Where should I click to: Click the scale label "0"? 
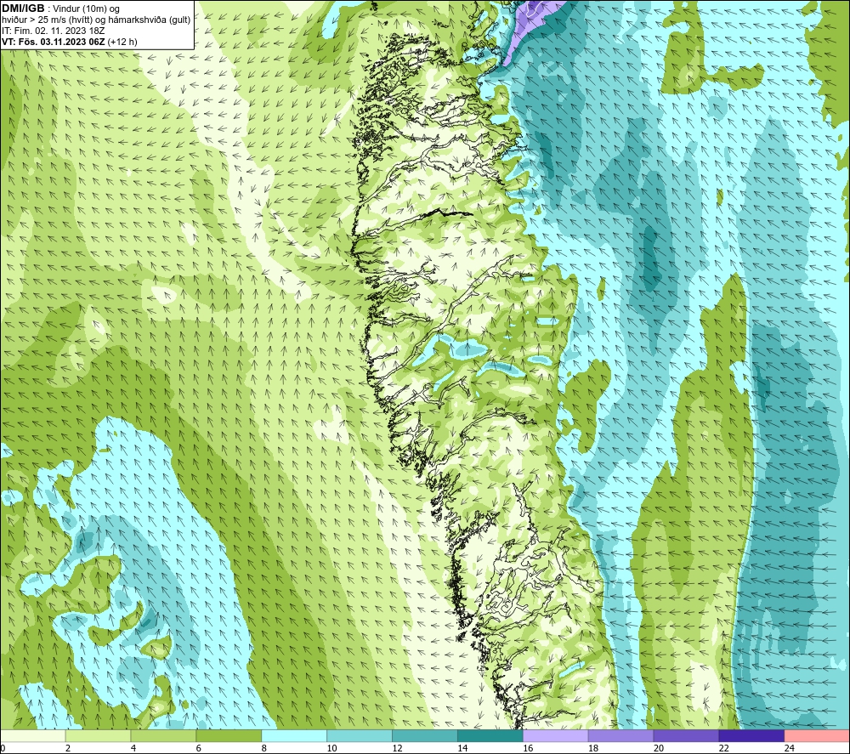(3, 748)
